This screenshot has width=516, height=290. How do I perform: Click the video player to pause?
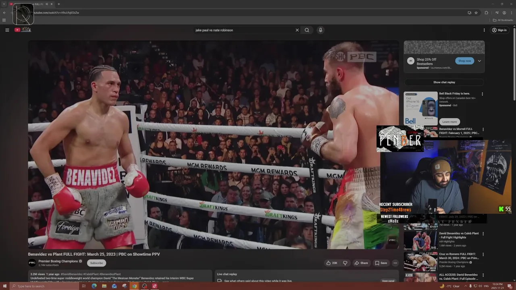pos(213,145)
